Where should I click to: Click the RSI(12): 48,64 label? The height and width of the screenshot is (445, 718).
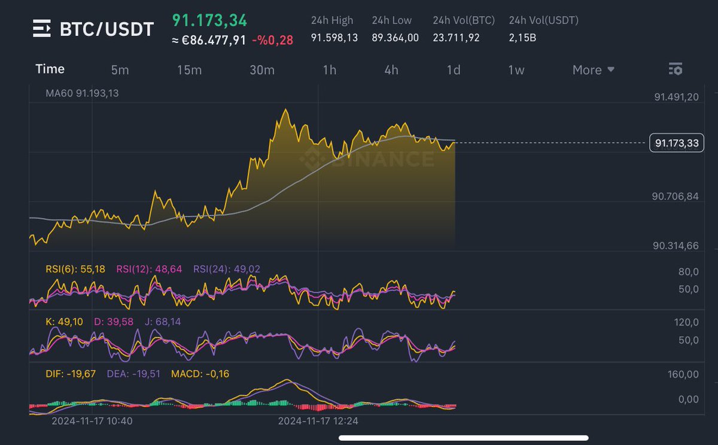148,269
